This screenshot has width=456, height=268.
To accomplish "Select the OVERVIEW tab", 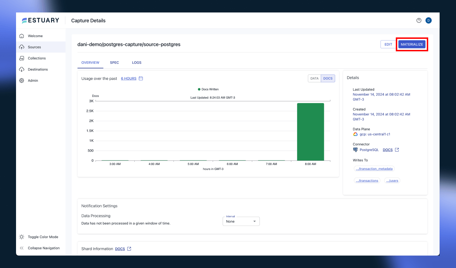I will click(90, 63).
